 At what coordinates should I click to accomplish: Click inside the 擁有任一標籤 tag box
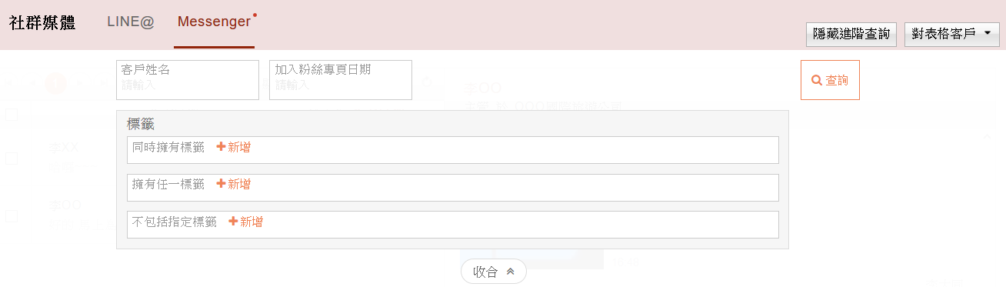pyautogui.click(x=453, y=188)
